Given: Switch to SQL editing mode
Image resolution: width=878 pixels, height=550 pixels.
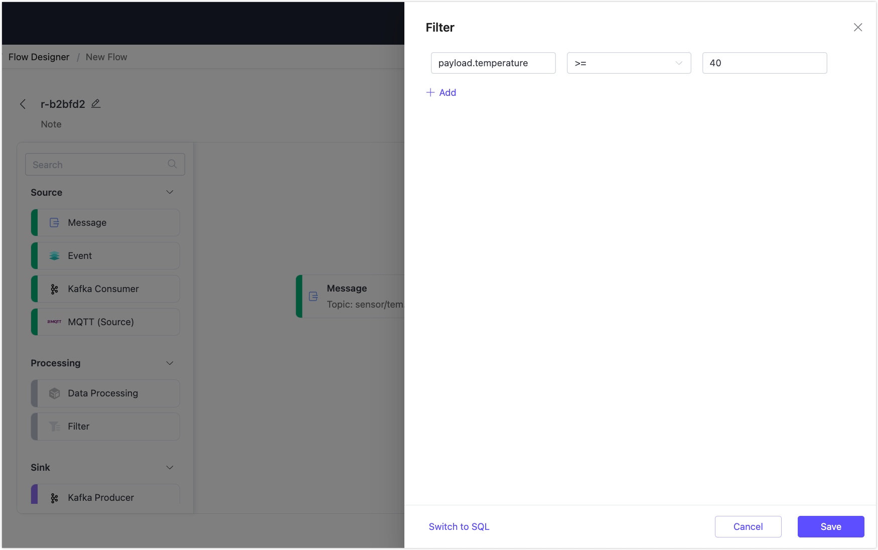Looking at the screenshot, I should click(459, 526).
